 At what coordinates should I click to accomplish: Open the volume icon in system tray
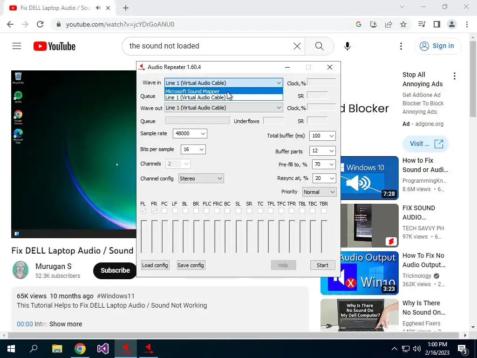coord(417,349)
